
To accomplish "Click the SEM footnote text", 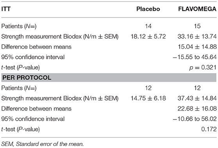I will (x=43, y=144).
